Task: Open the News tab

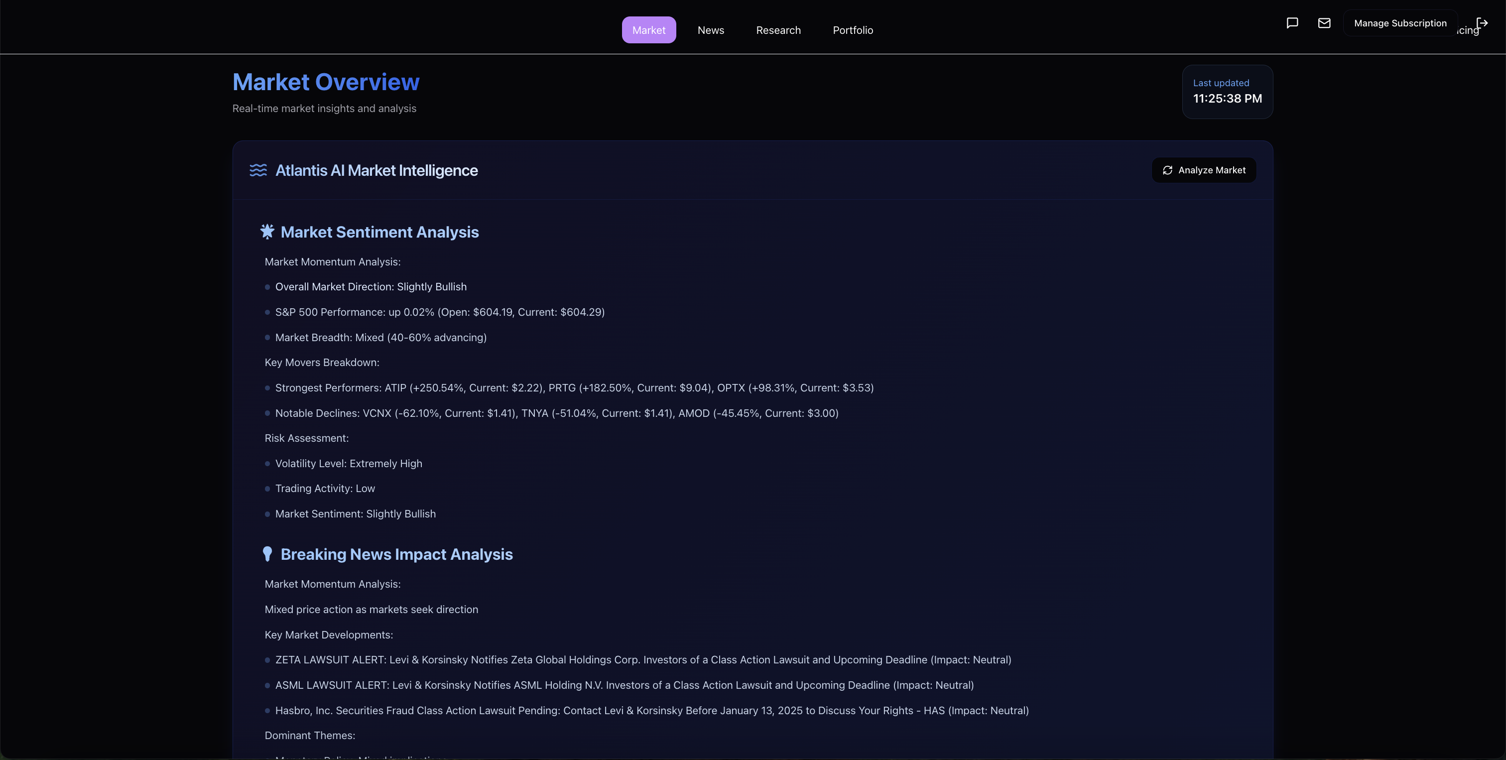Action: [x=710, y=30]
